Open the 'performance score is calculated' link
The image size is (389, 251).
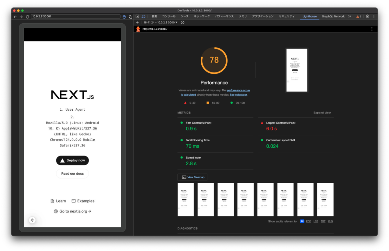[215, 93]
